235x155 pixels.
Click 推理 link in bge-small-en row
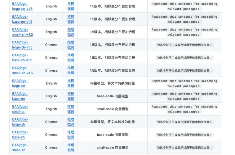71,106
